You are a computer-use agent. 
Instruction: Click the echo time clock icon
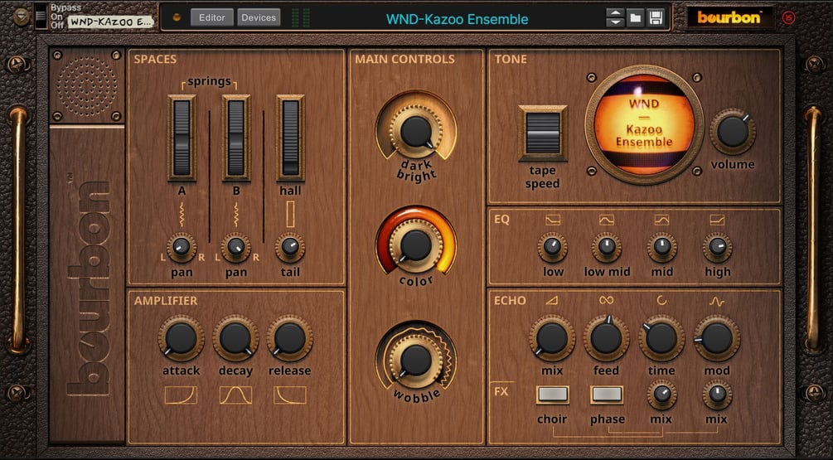click(661, 301)
